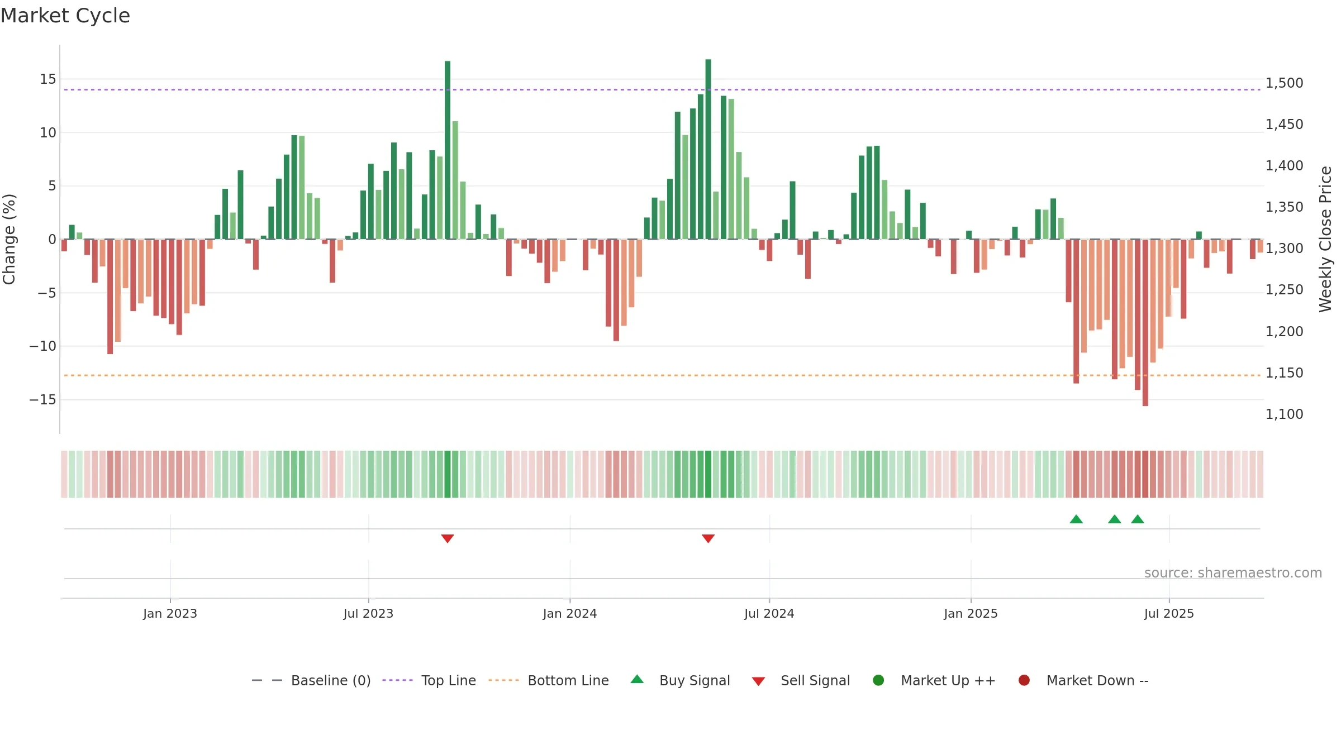Click the gray dashed Baseline legend swatch
Viewport: 1341px width, 754px height.
[x=267, y=680]
